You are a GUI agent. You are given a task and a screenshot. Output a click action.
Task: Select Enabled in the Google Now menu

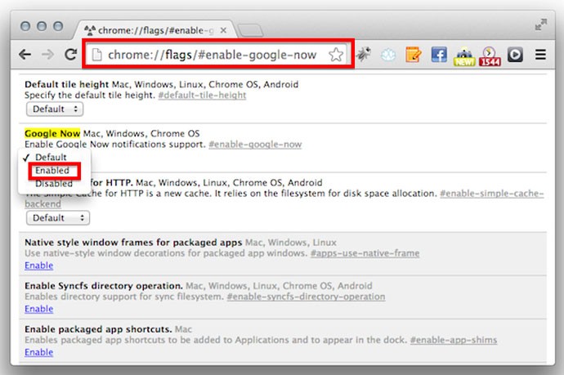point(51,171)
